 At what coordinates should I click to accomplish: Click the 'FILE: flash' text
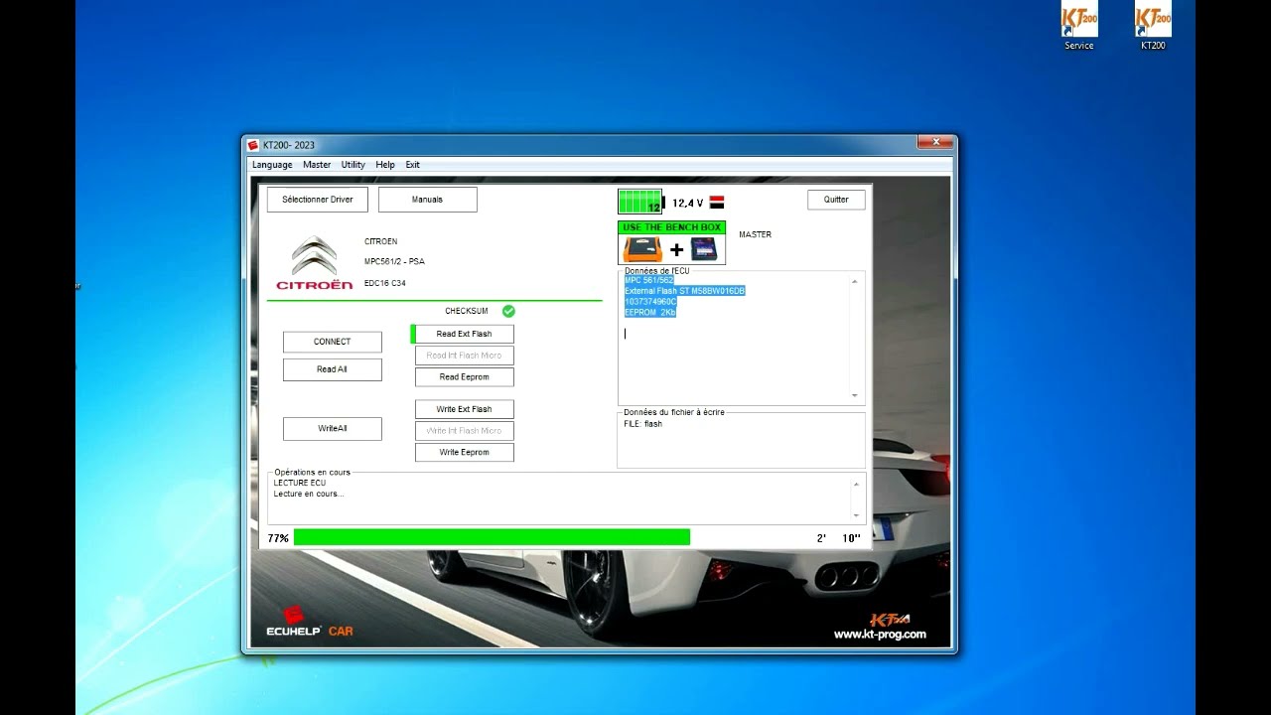pyautogui.click(x=643, y=424)
